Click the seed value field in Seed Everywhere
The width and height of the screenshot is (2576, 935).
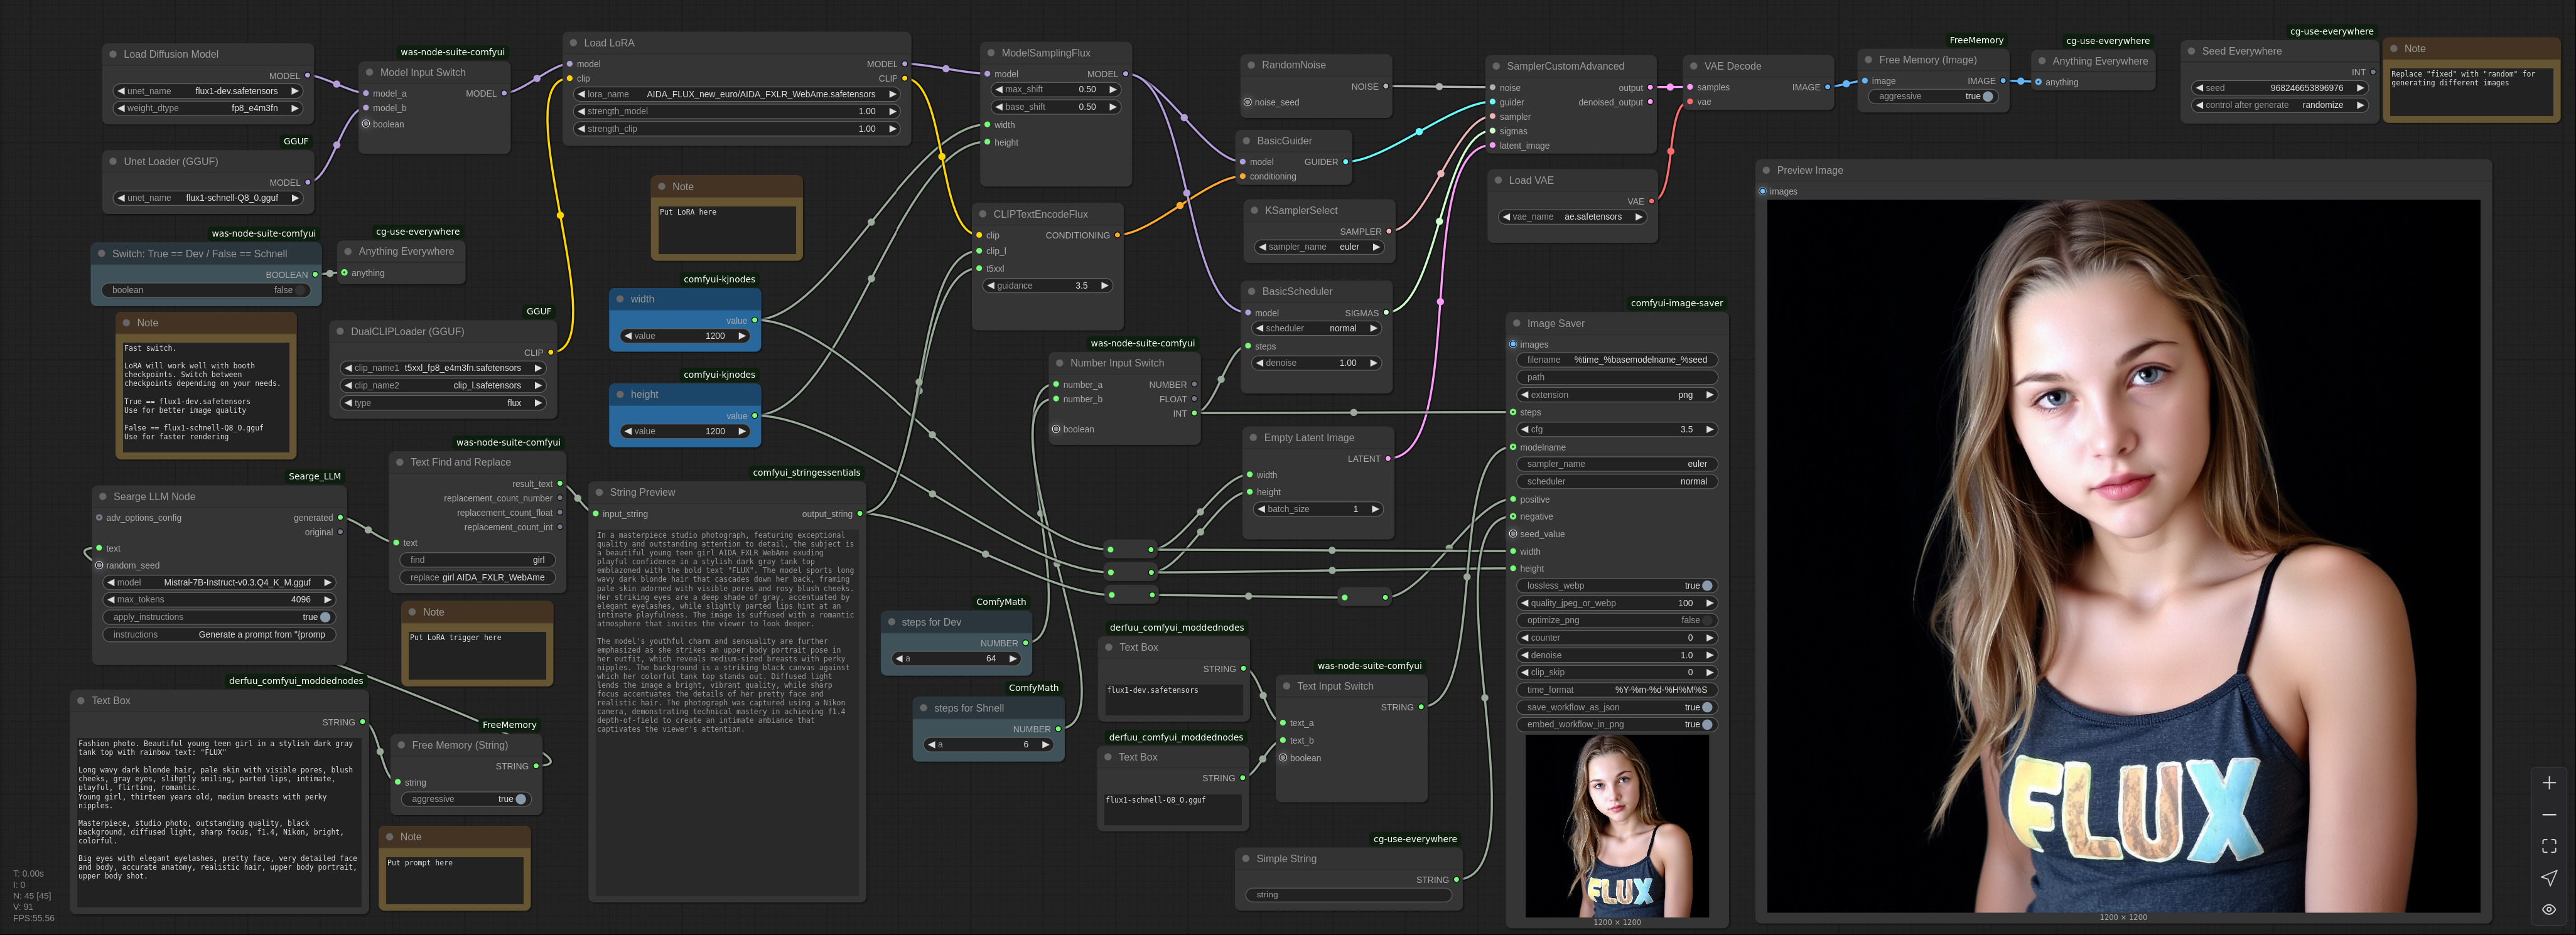point(2279,88)
